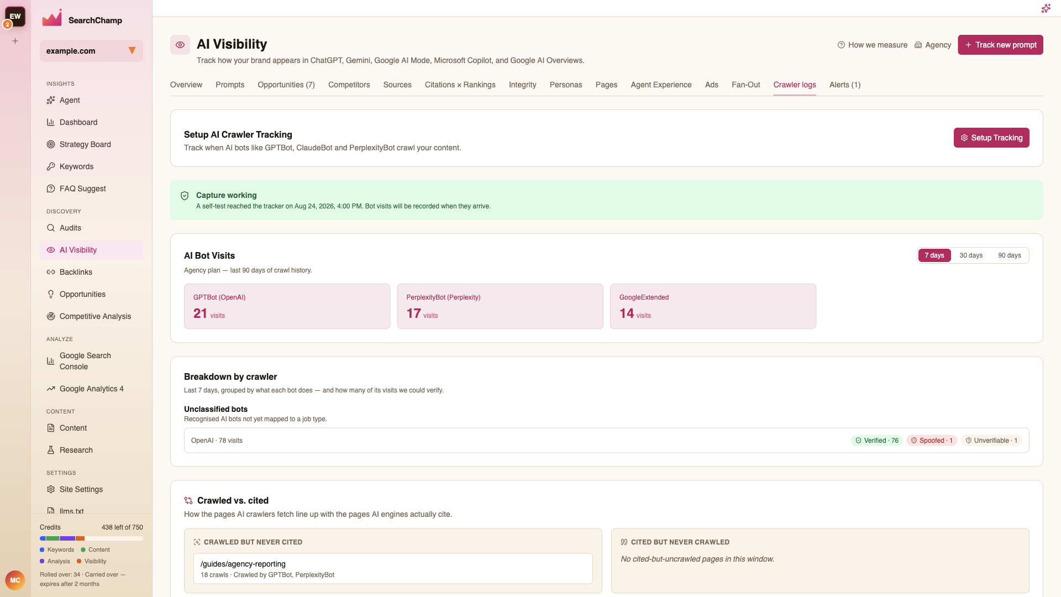1061x597 pixels.
Task: Click the Google Search Console chart icon
Action: [51, 361]
